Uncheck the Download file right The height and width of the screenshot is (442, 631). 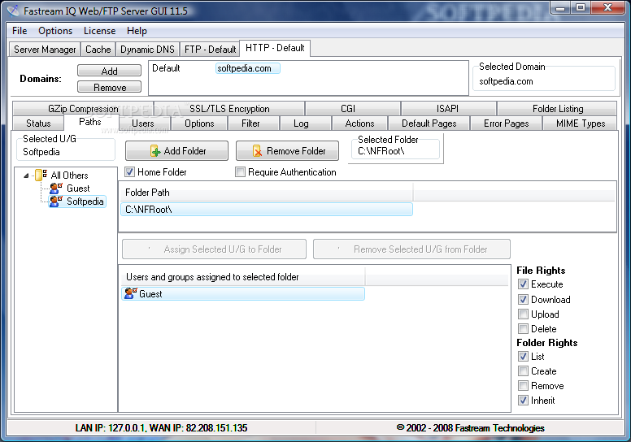(523, 300)
